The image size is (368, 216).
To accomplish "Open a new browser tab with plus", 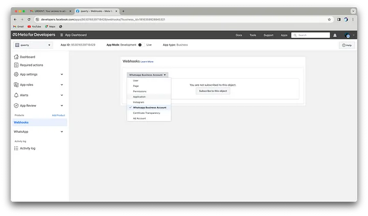I will click(123, 11).
